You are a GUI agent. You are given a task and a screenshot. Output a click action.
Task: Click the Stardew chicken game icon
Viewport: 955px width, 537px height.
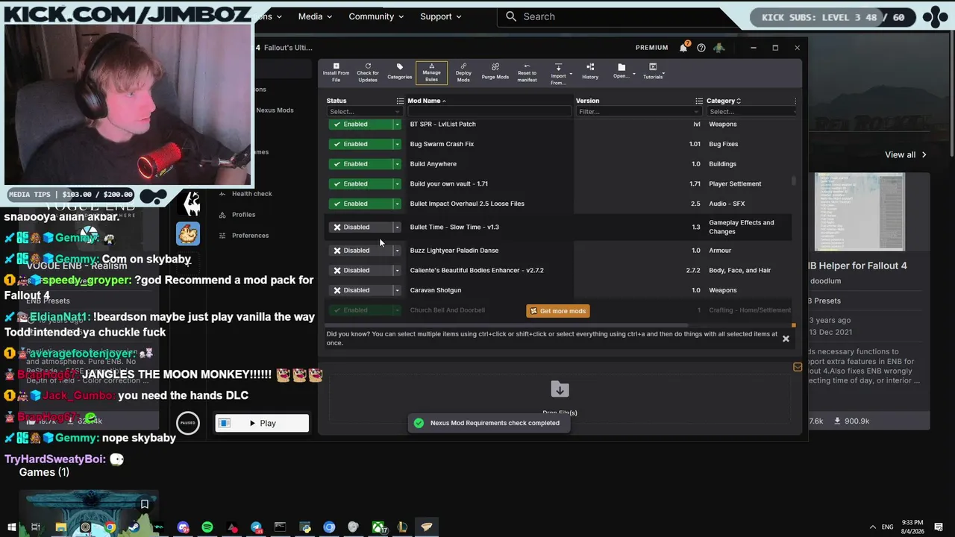(x=188, y=234)
